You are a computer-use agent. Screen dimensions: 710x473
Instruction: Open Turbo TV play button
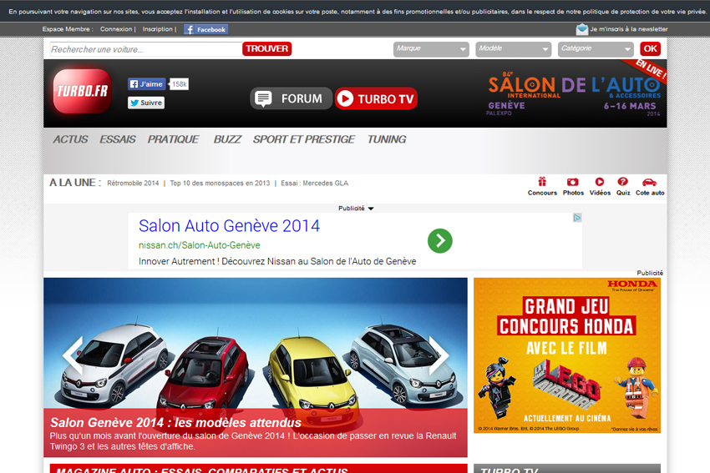pos(376,98)
